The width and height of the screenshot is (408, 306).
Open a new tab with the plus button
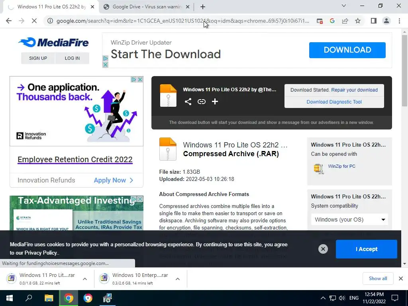tap(203, 7)
